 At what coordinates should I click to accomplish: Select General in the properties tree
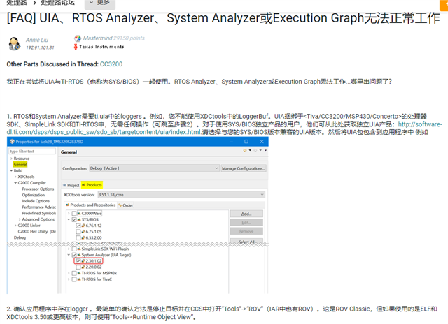[20, 164]
